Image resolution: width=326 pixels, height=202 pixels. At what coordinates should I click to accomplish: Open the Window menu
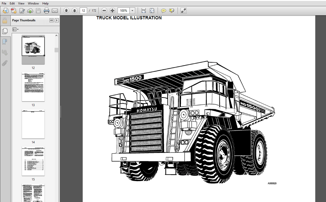coord(33,3)
